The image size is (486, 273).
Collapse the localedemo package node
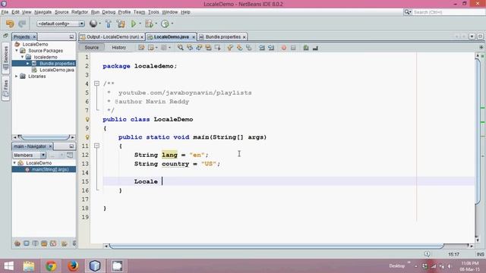point(22,57)
